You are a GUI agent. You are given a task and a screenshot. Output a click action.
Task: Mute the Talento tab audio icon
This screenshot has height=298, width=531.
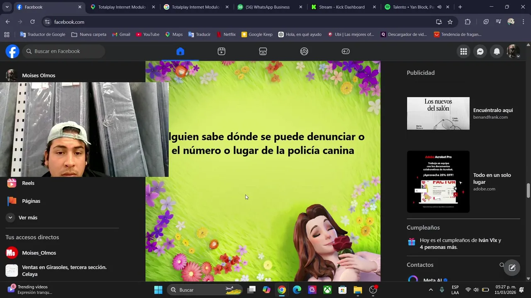[439, 7]
